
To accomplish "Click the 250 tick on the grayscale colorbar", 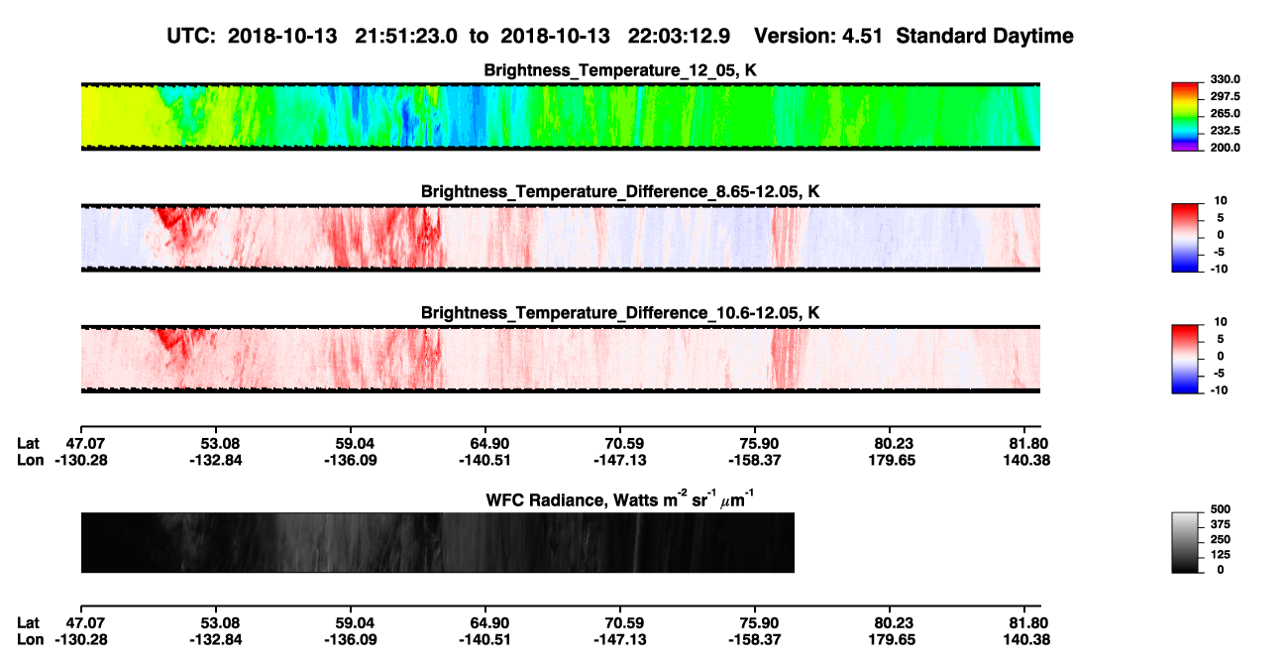I will point(1222,539).
